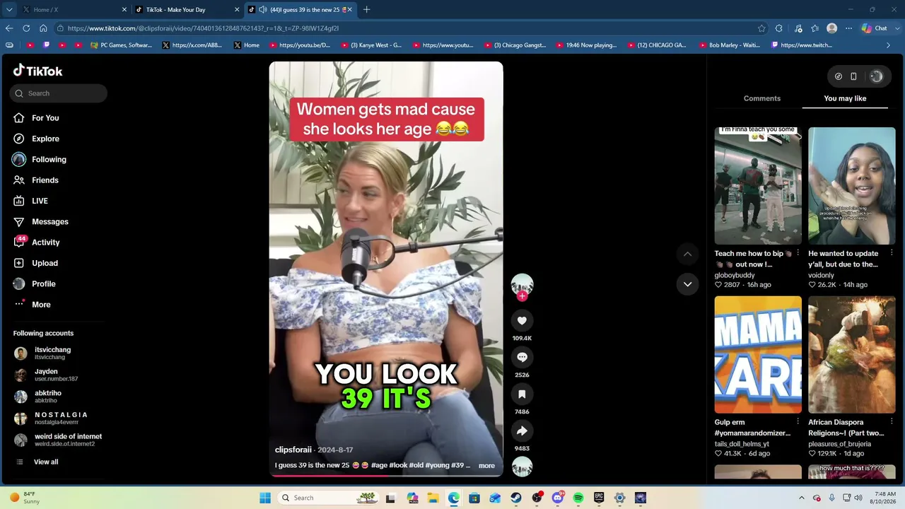The width and height of the screenshot is (905, 509).
Task: Open comments via the speech bubble icon
Action: [522, 357]
